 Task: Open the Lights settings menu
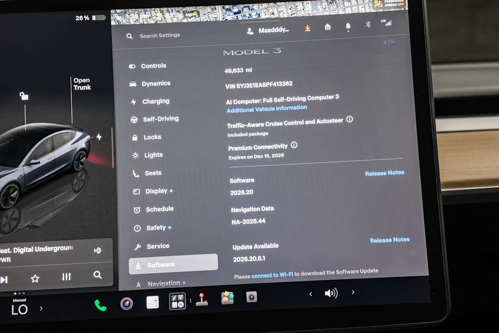coord(148,155)
